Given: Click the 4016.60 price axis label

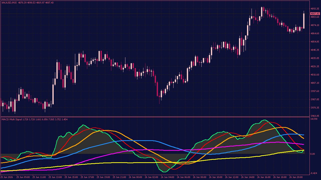Looking at the screenshot, I should [315, 75].
